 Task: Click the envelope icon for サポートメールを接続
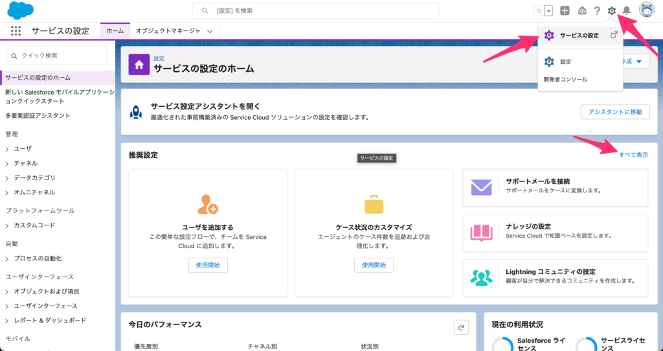click(x=481, y=187)
